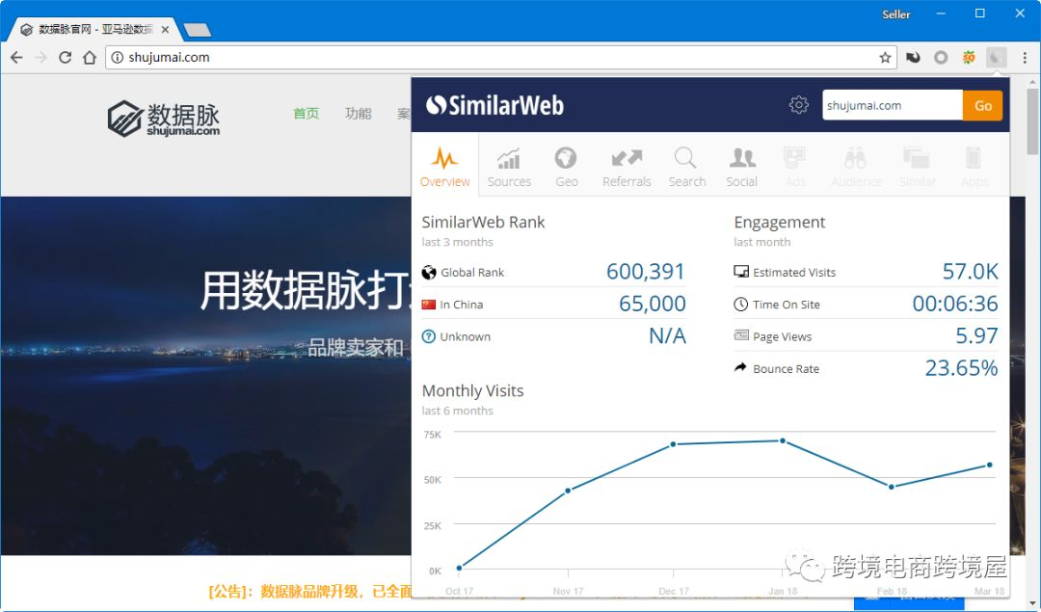Click the orange-green extension icon
Screen dimensions: 1041x612
[969, 58]
